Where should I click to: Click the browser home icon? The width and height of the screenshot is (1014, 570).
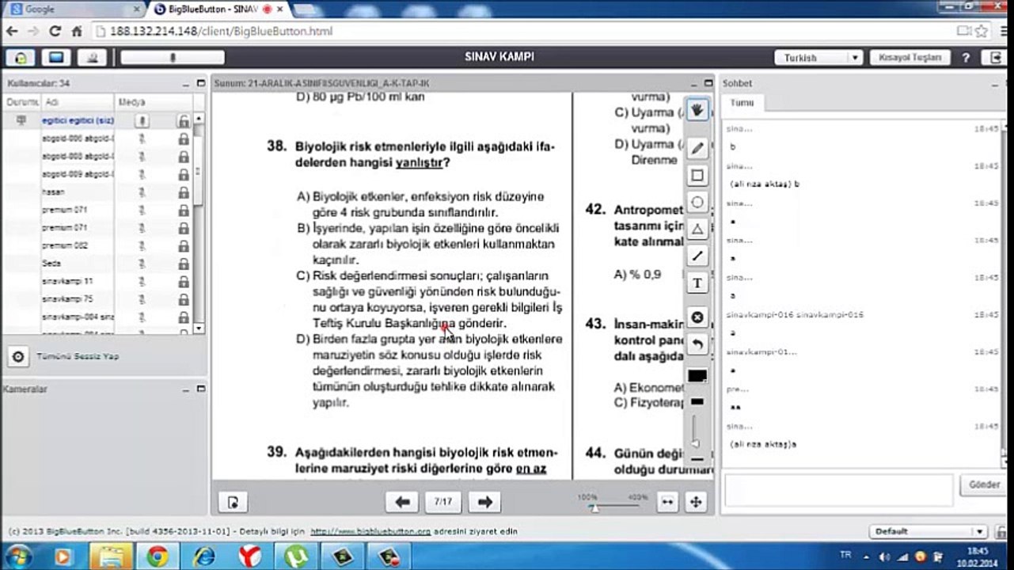77,32
